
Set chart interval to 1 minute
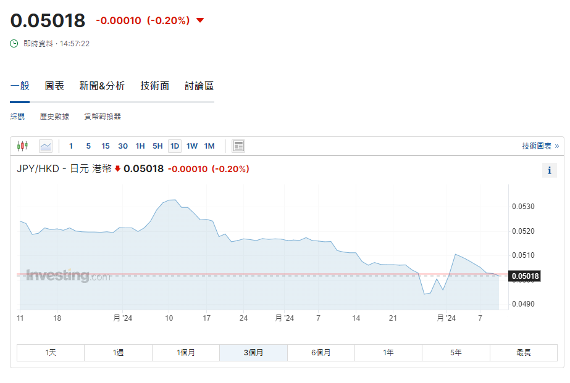click(71, 146)
